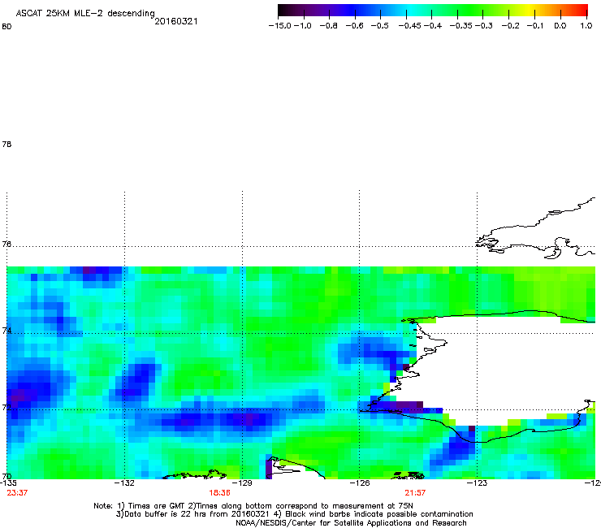Click the '0.0' colorbar label
Screen dimensions: 601x528
pos(560,26)
